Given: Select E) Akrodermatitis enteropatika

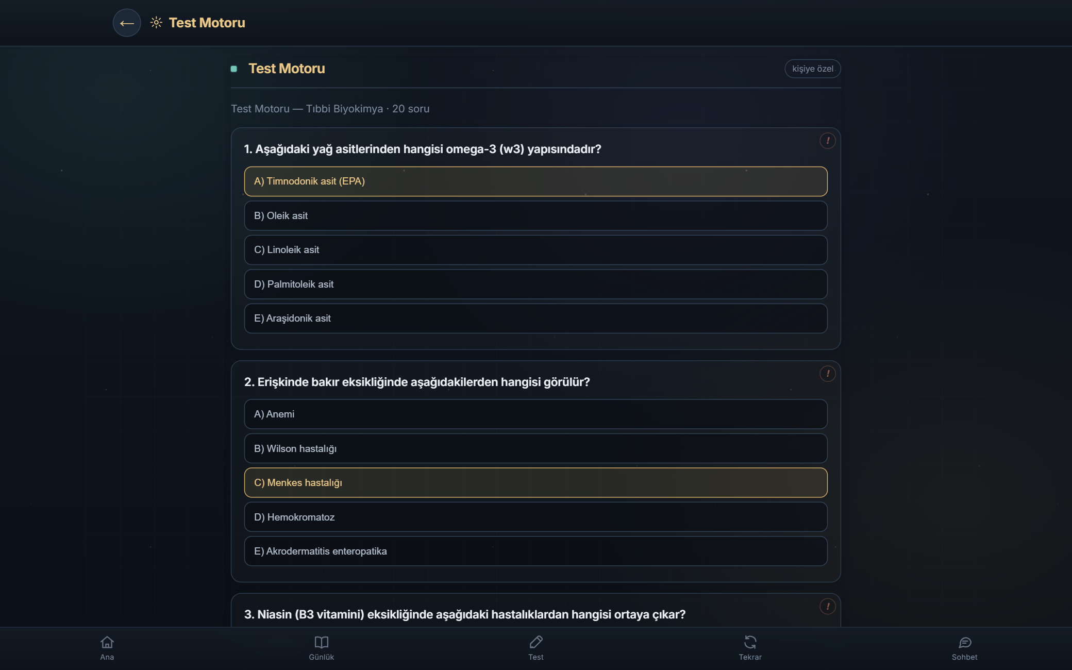Looking at the screenshot, I should point(536,551).
